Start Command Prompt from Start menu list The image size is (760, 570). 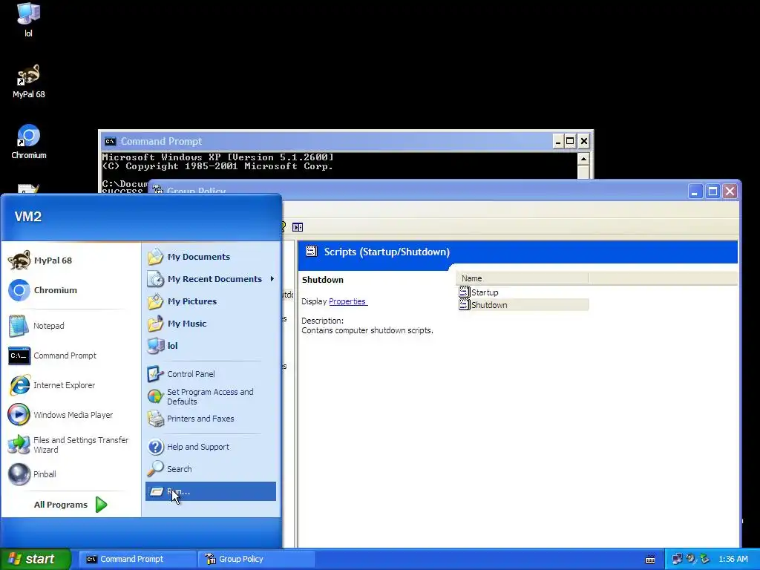tap(71, 356)
